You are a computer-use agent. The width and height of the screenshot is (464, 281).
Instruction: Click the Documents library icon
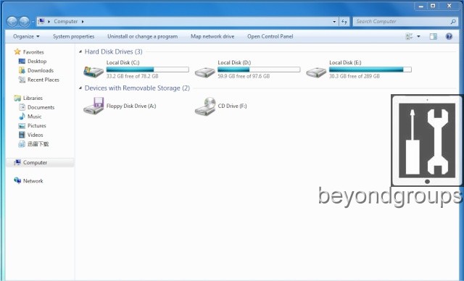click(22, 107)
